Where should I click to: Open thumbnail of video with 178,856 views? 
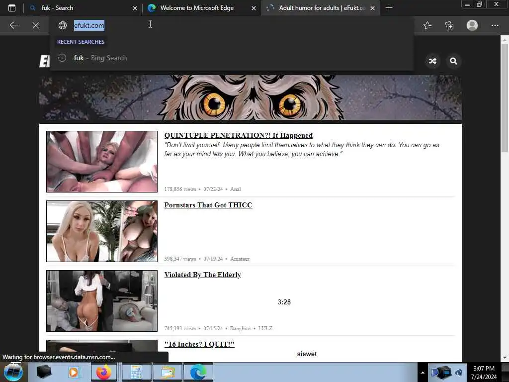(102, 162)
